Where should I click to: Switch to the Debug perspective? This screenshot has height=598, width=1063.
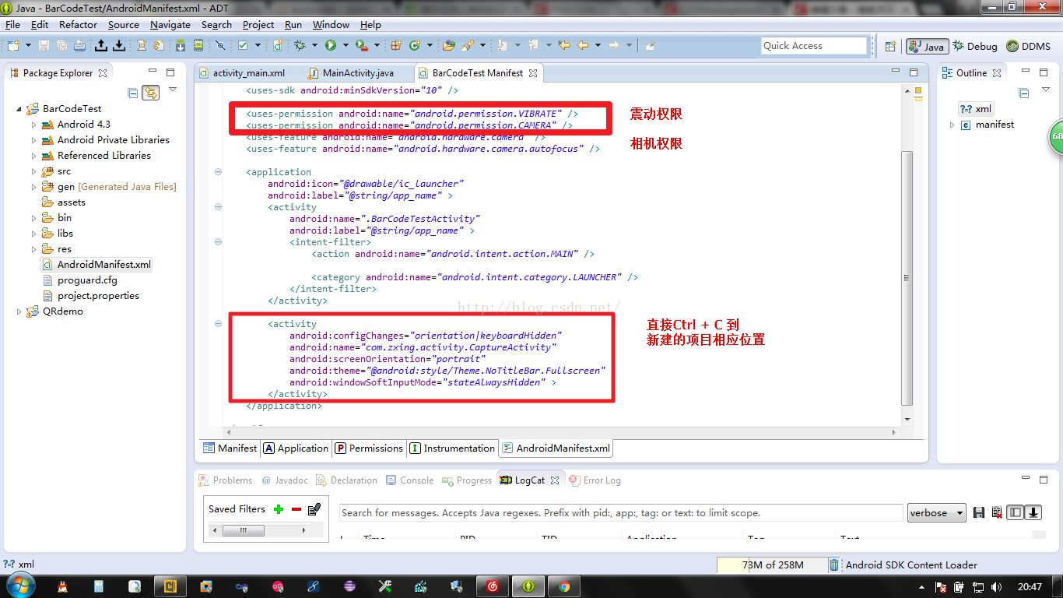tap(975, 46)
